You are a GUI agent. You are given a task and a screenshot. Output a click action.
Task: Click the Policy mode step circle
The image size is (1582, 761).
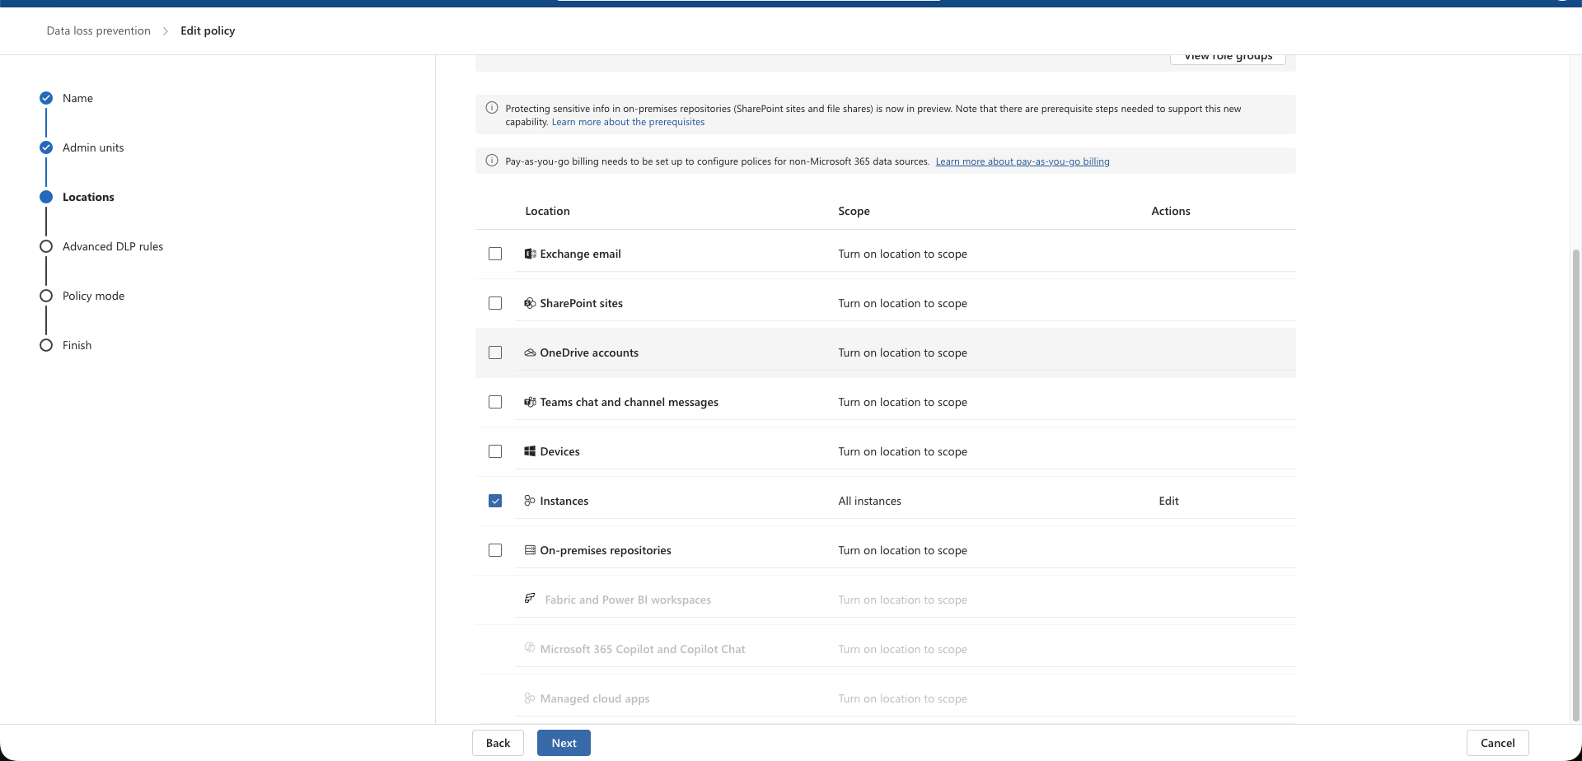46,296
